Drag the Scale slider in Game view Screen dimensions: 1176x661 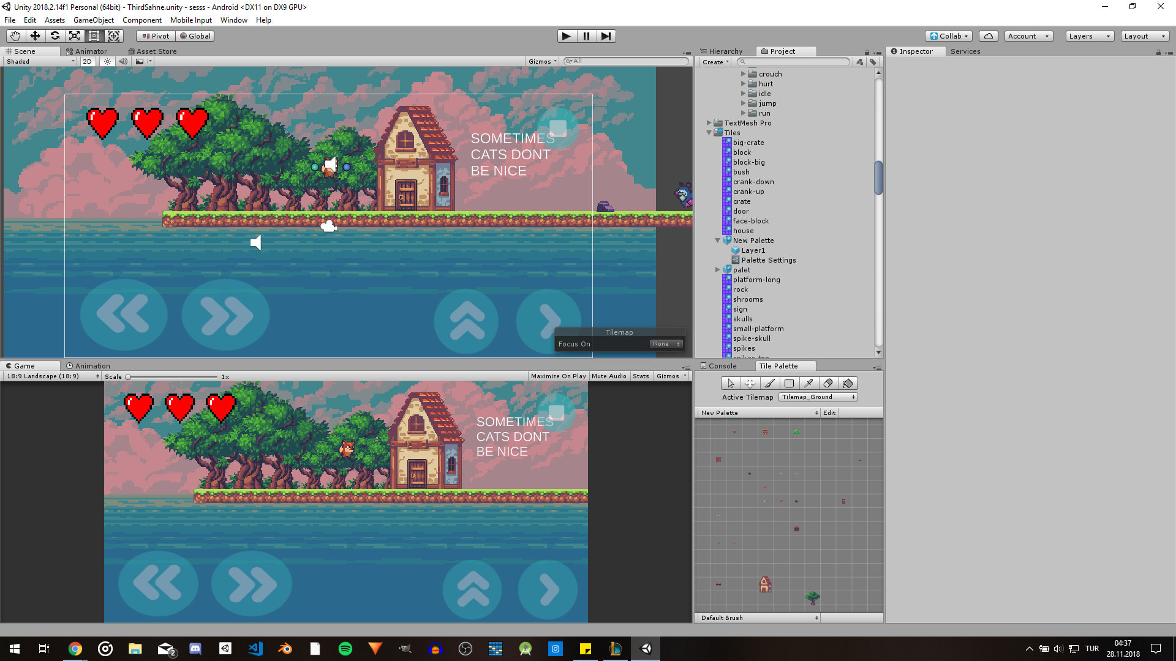click(131, 376)
